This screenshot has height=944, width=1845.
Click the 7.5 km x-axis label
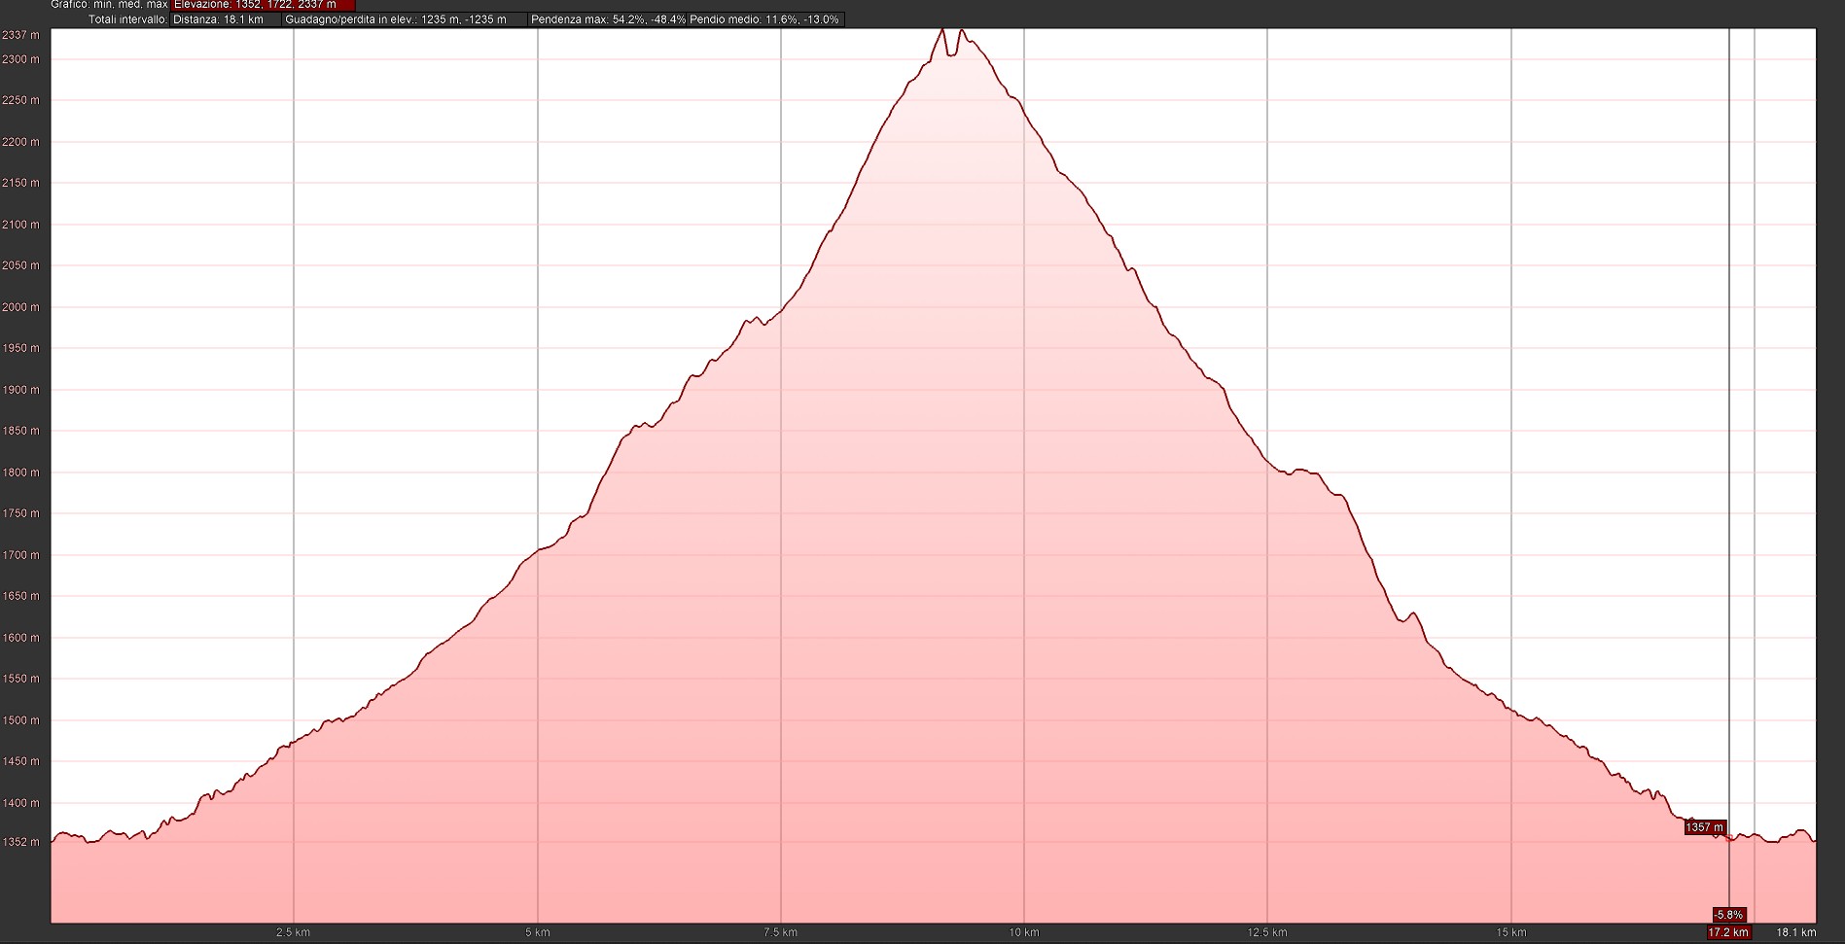(780, 932)
